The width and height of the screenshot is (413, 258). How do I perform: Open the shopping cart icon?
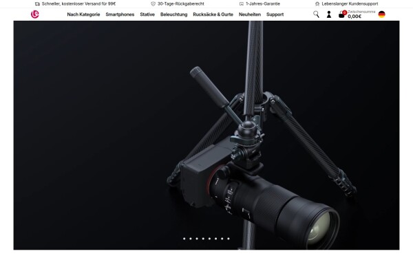[342, 14]
